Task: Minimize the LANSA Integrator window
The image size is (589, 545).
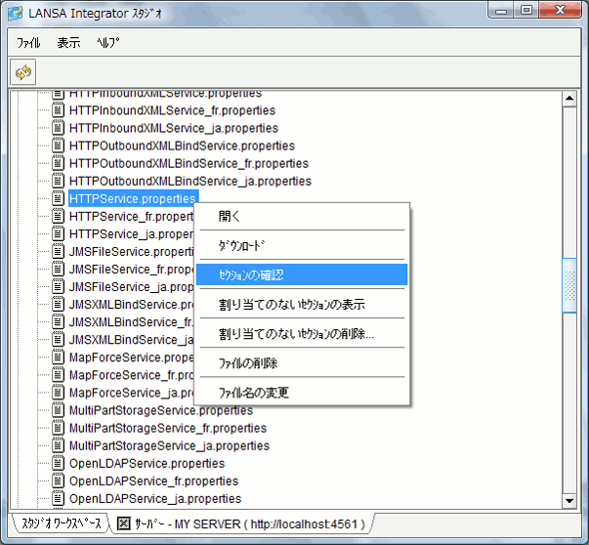Action: coord(501,11)
